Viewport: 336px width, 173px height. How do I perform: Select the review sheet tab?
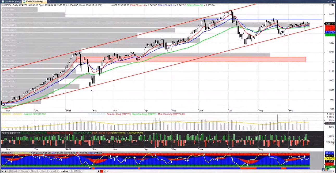[x=64, y=171]
